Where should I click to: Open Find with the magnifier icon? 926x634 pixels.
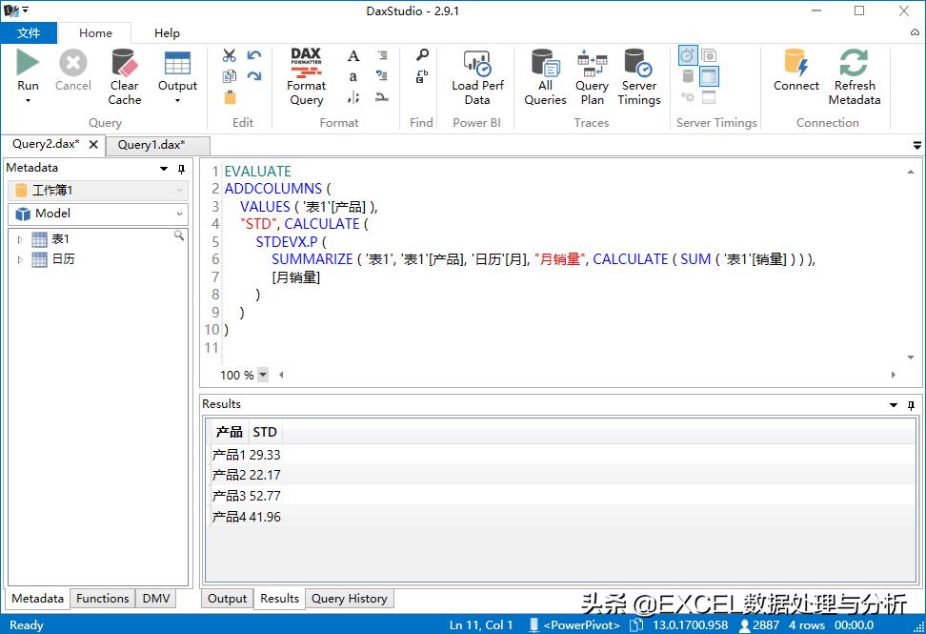click(422, 55)
